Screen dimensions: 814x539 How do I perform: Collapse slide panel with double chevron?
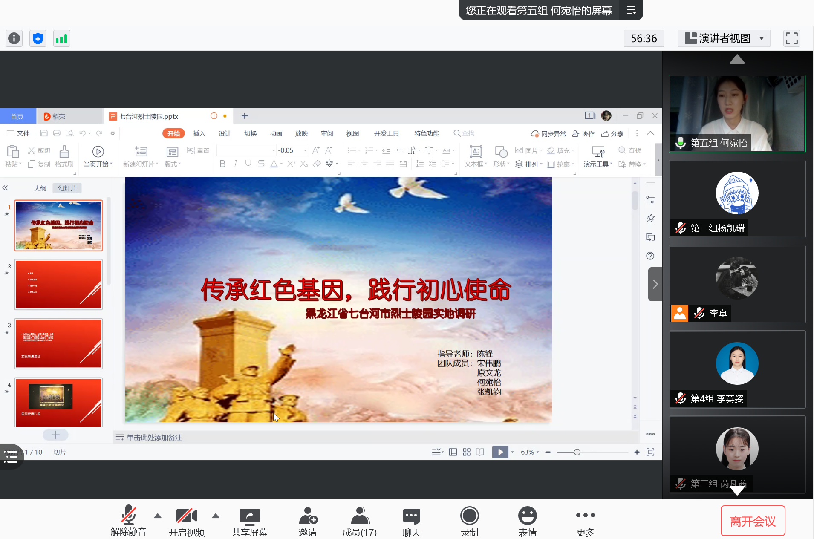pos(5,188)
